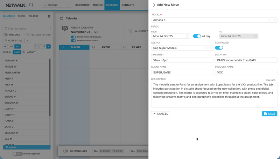The width and height of the screenshot is (280, 159).
Task: Cancel adding the new move
Action: 161,114
